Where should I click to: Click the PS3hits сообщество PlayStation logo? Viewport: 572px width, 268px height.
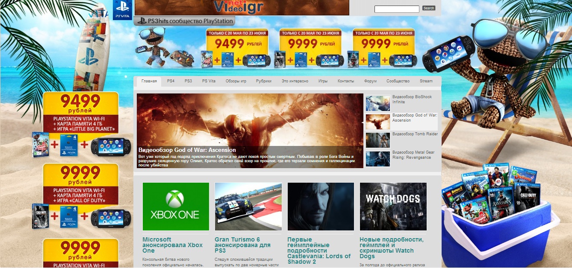tap(184, 21)
